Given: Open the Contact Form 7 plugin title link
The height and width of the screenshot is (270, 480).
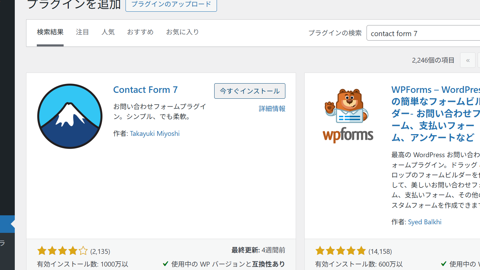Looking at the screenshot, I should [x=145, y=90].
